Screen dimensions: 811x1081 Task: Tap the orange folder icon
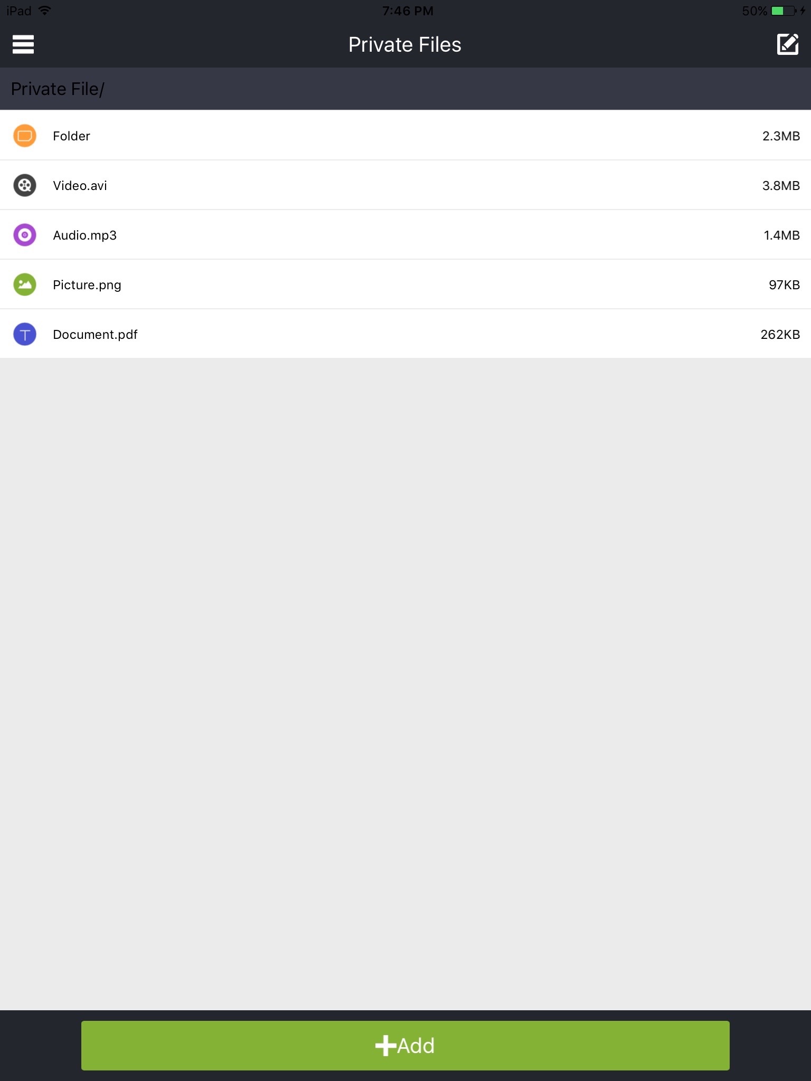coord(25,136)
